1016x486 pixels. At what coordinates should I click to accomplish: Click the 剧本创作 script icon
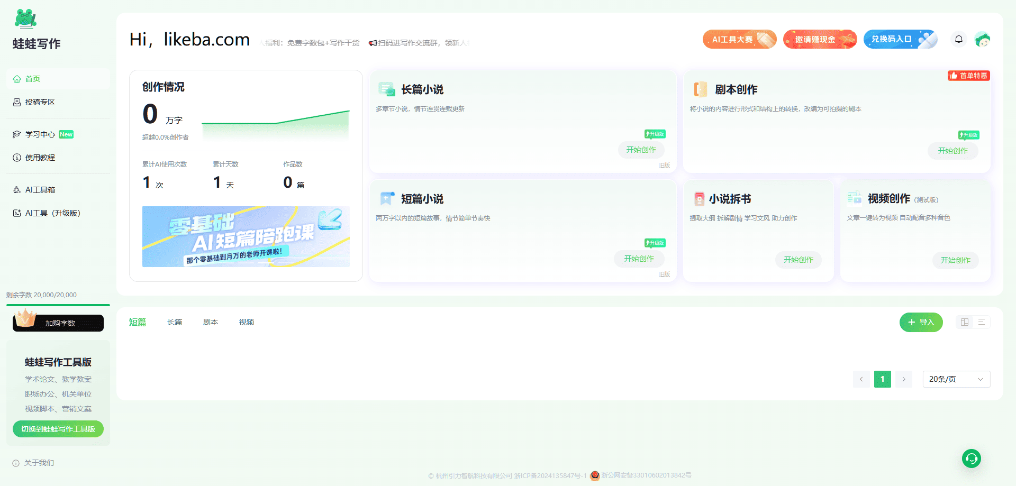coord(700,89)
